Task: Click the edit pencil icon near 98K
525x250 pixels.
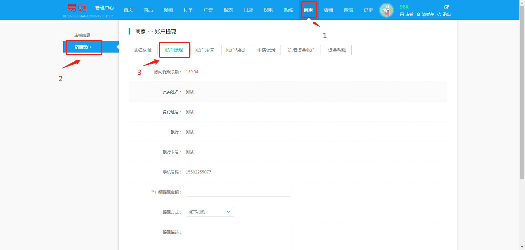Action: (x=447, y=7)
